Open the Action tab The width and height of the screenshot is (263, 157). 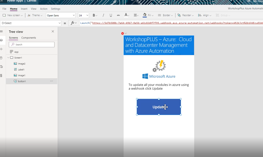tap(44, 9)
